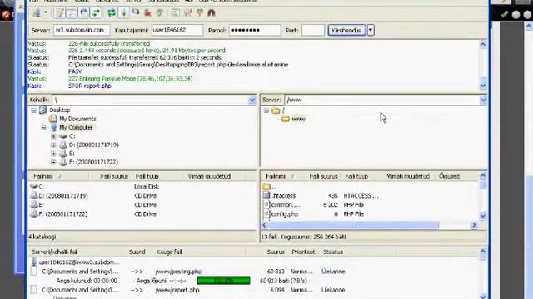Select the www folder in remote tree

(298, 119)
